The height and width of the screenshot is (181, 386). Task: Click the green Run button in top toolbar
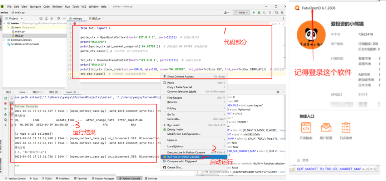[254, 12]
